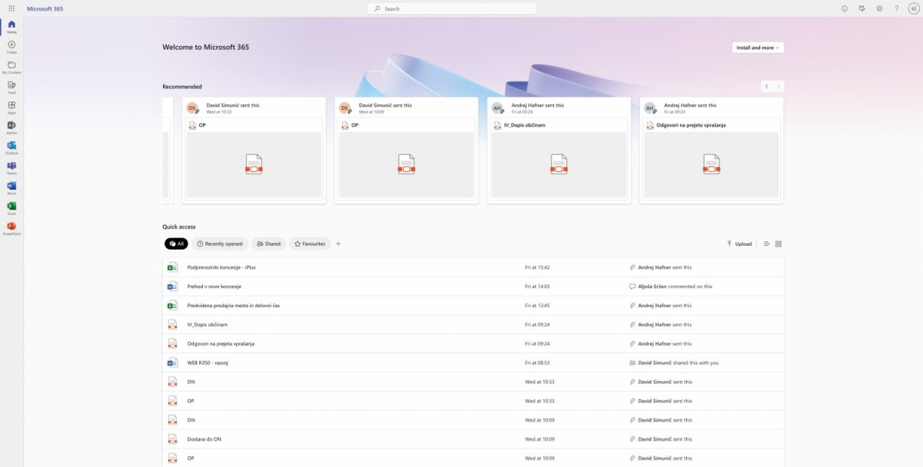
Task: Open Apps in the sidebar
Action: click(x=12, y=108)
